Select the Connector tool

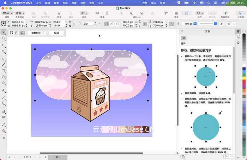coord(4,104)
